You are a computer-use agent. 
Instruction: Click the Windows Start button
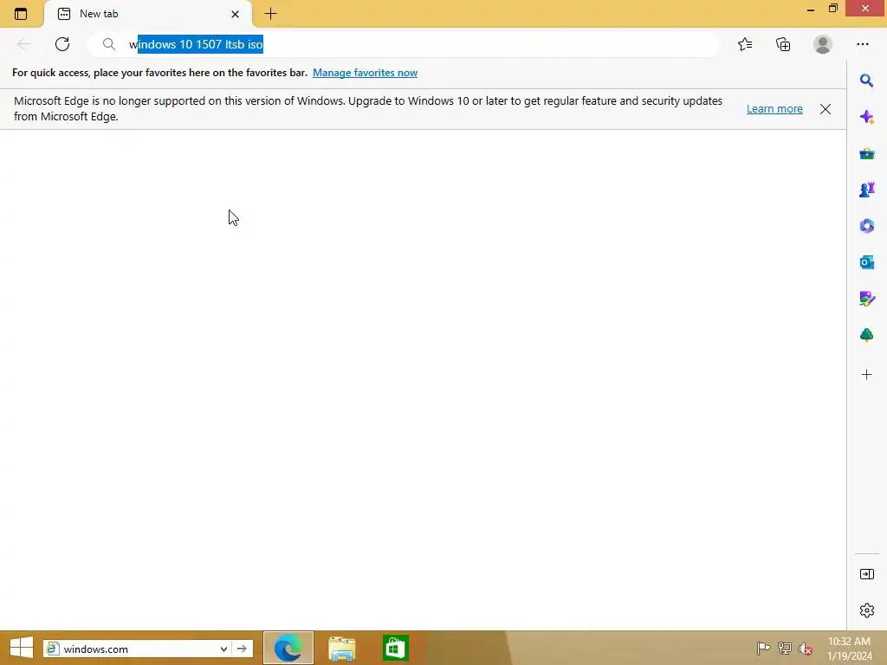[22, 648]
